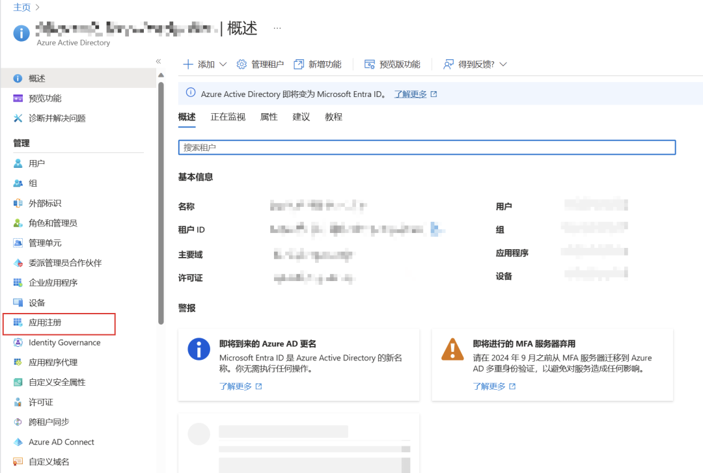This screenshot has width=703, height=473.
Task: Click the 预览版功能 toolbar icon
Action: click(x=370, y=64)
